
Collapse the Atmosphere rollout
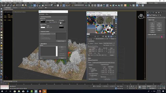click(x=44, y=44)
